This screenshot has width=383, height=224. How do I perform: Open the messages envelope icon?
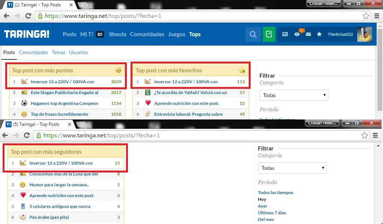[308, 34]
